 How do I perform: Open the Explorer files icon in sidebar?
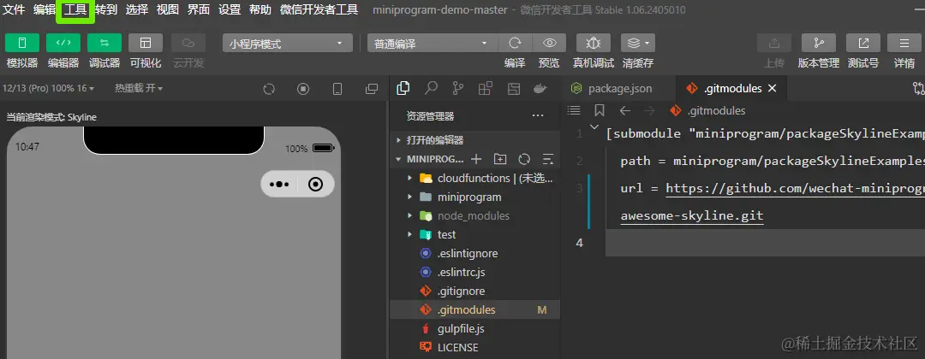coord(403,88)
